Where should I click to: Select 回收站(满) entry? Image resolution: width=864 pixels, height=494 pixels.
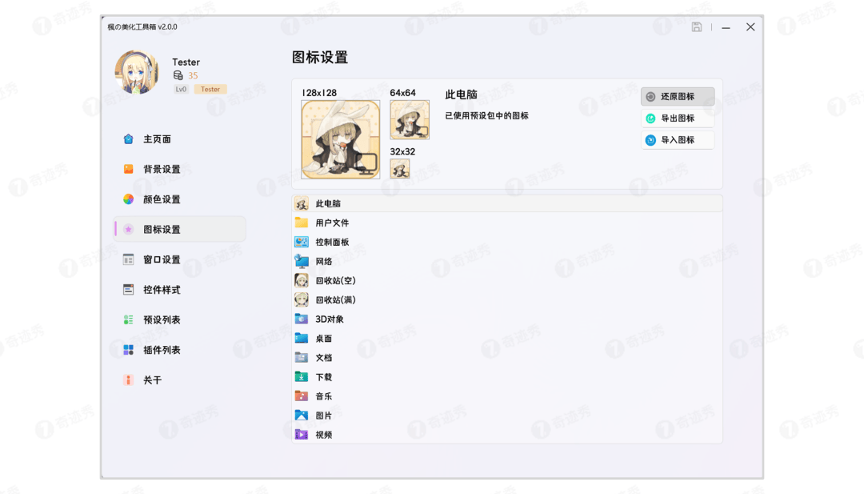(x=507, y=300)
